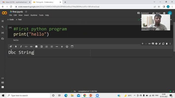Screen dimensions: 175x98
Task: Mirror cell in tab icon
Action: tap(163, 44)
